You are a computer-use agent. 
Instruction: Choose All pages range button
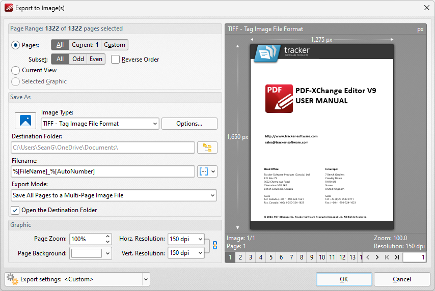pyautogui.click(x=60, y=45)
